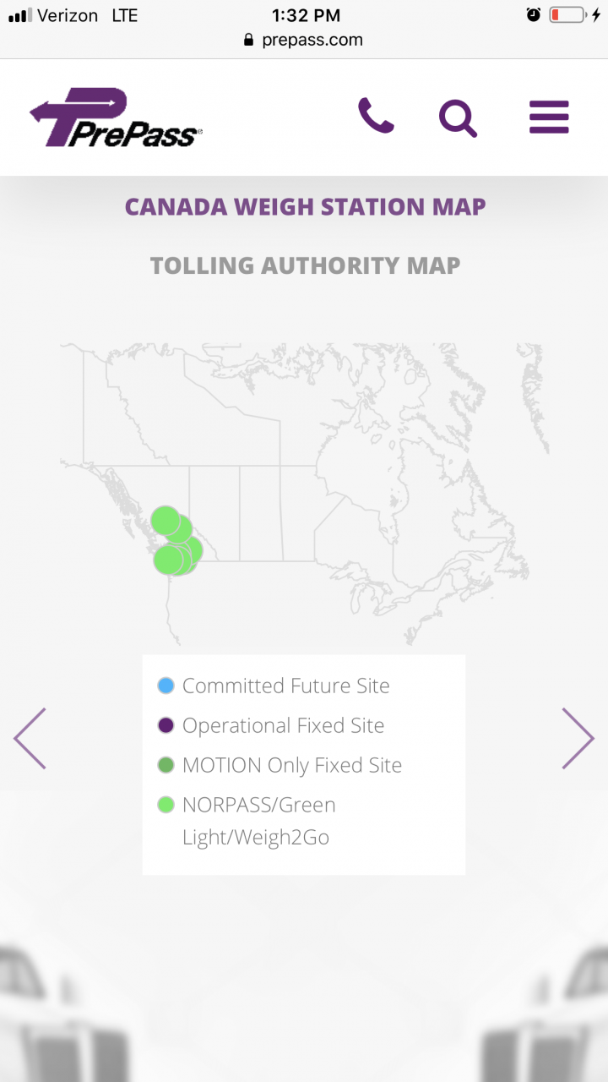Open the search magnifier icon

point(458,117)
